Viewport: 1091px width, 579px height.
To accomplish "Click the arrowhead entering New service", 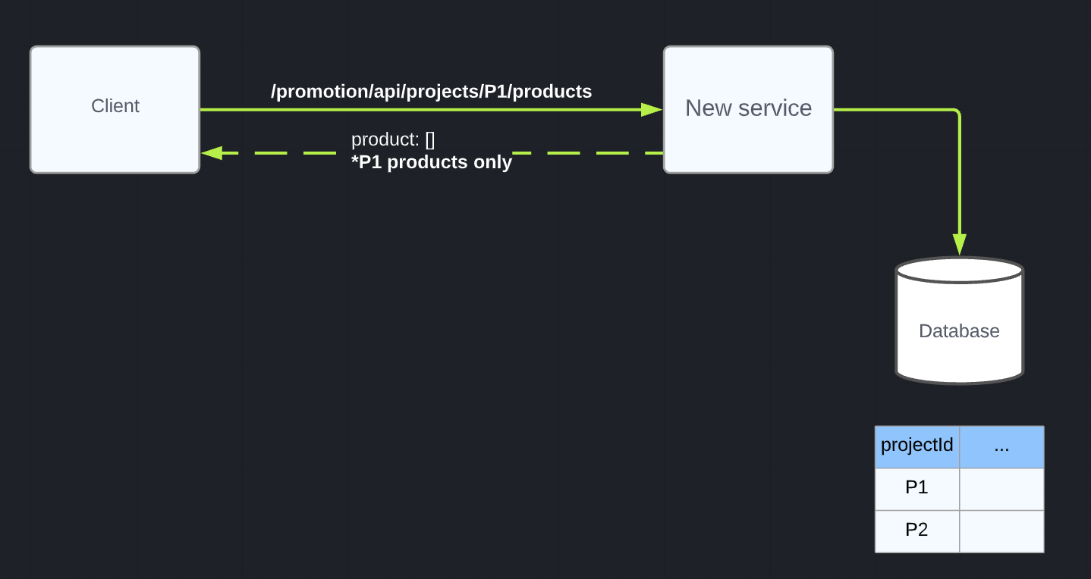I will click(652, 110).
